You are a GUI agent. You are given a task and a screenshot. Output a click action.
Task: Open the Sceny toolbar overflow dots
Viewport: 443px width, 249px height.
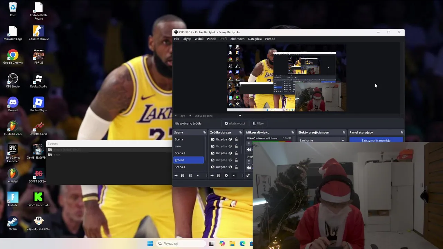click(x=207, y=175)
